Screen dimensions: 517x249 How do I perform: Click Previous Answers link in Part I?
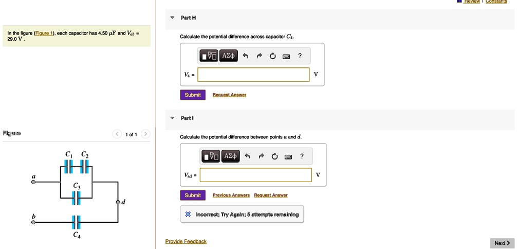(231, 195)
